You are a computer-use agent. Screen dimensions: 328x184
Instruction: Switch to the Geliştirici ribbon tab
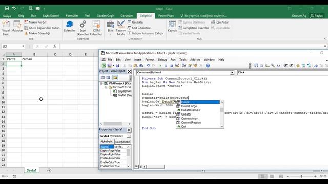coord(146,16)
